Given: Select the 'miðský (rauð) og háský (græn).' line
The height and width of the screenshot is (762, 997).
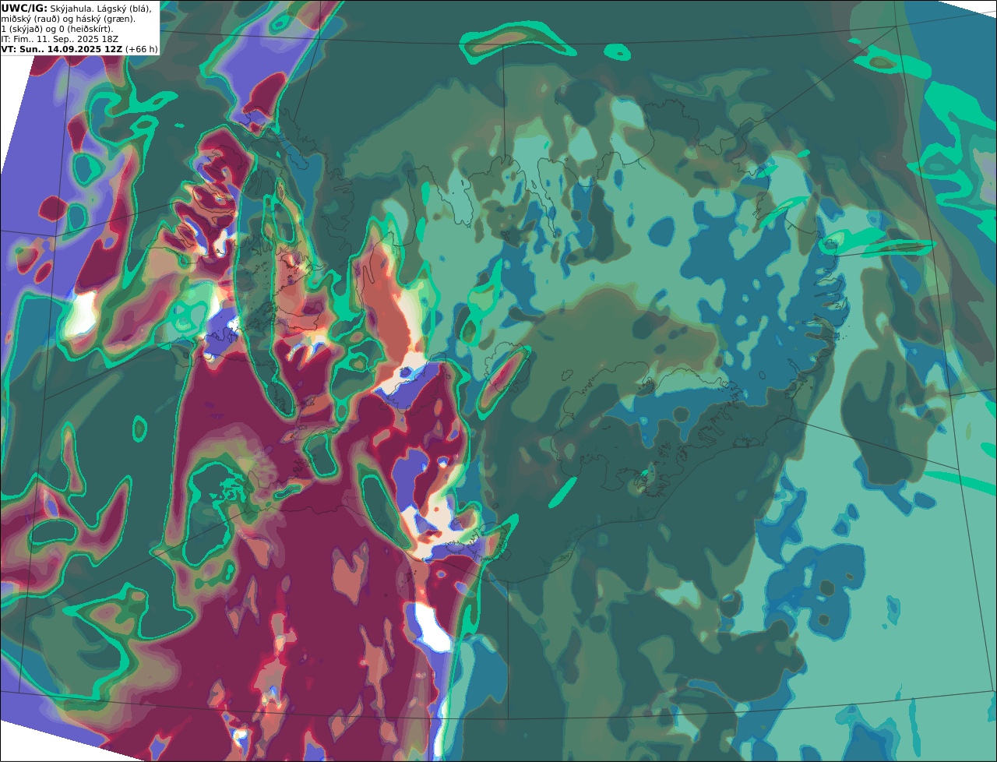Looking at the screenshot, I should [x=68, y=19].
